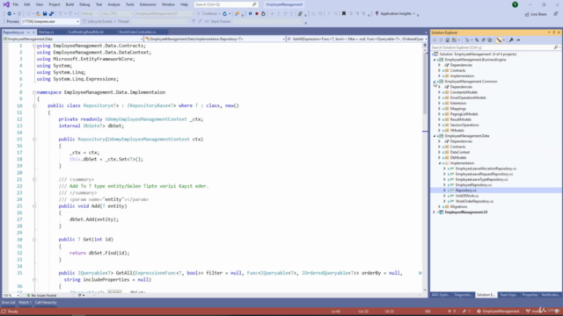The height and width of the screenshot is (316, 563).
Task: Click the Save icon in the toolbar
Action: click(x=45, y=14)
